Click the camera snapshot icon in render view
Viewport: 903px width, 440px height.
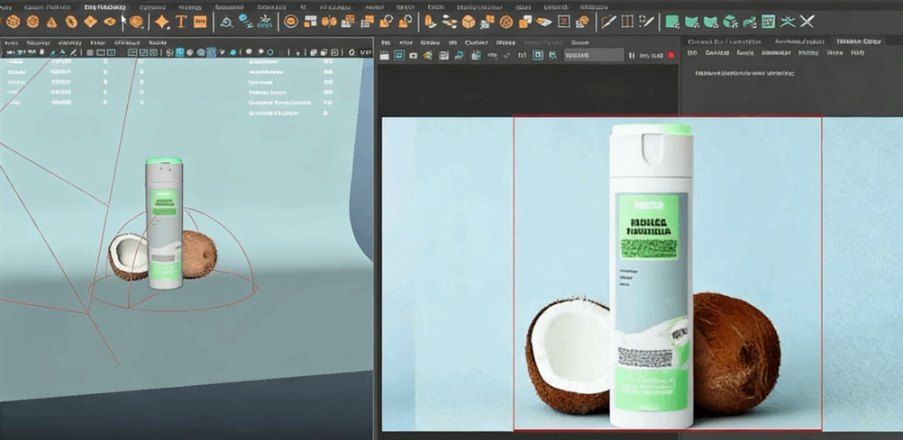pos(414,56)
